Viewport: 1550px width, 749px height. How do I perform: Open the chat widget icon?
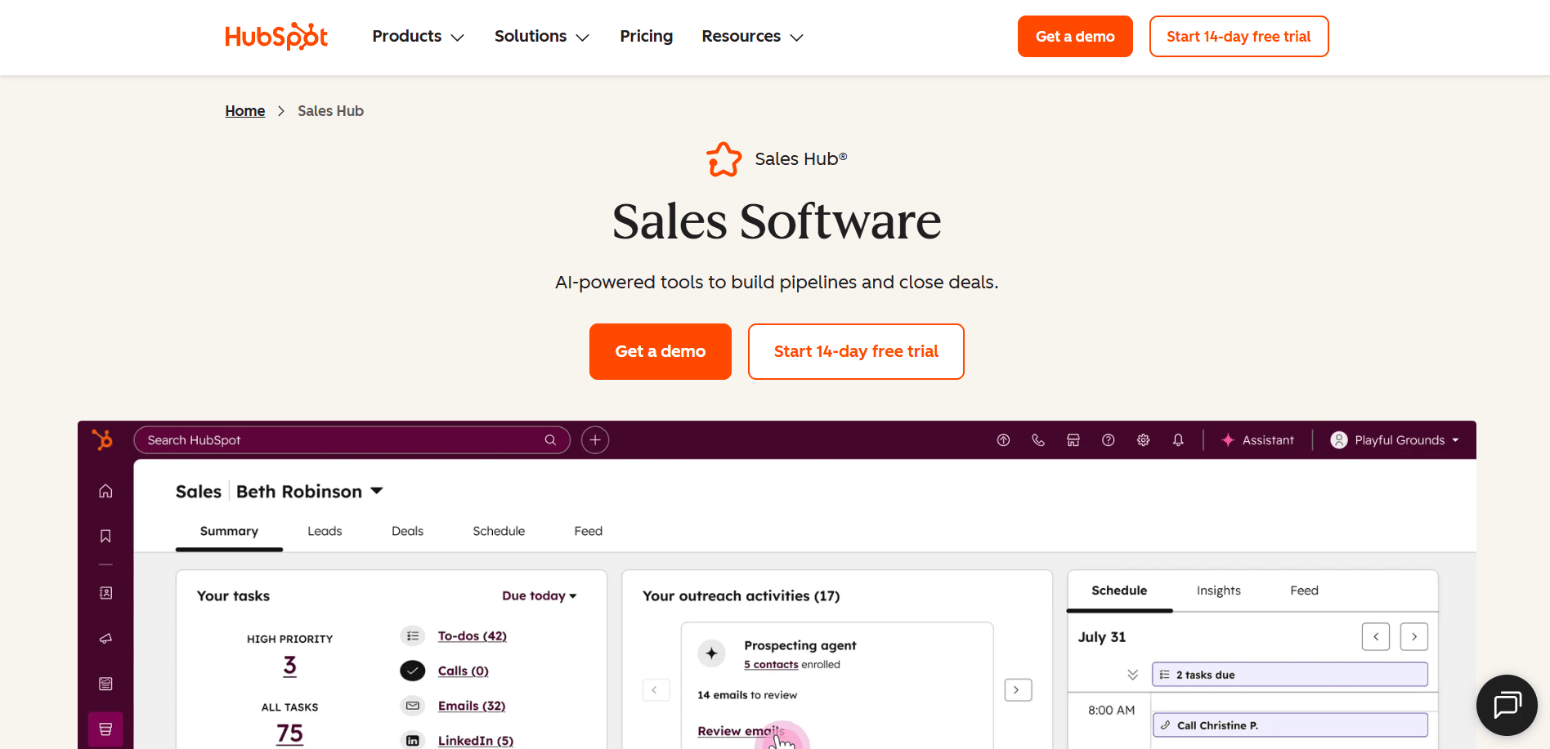[1507, 705]
